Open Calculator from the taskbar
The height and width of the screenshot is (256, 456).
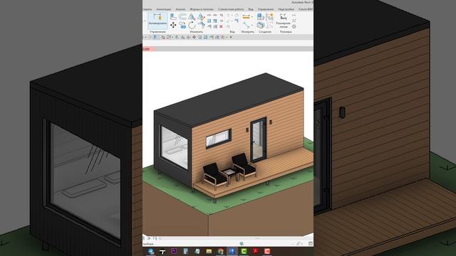pyautogui.click(x=186, y=251)
